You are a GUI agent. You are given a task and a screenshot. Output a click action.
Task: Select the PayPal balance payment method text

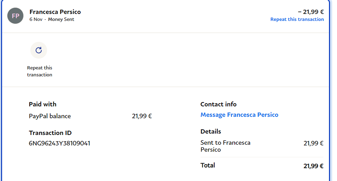point(50,116)
